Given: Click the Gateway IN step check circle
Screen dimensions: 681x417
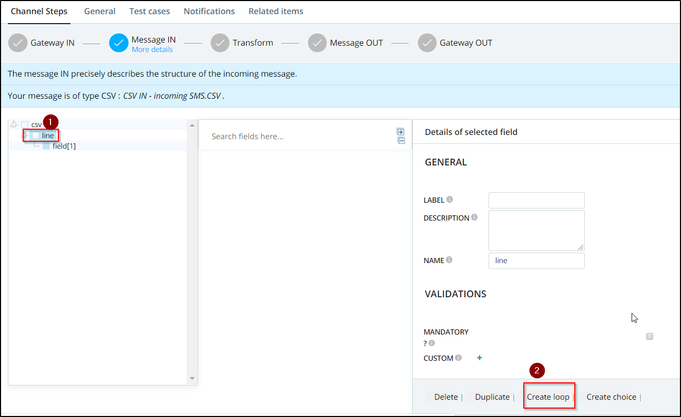Looking at the screenshot, I should pyautogui.click(x=18, y=43).
